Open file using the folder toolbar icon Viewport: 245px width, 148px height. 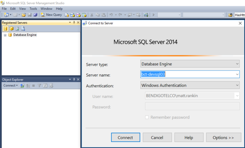tap(24, 15)
